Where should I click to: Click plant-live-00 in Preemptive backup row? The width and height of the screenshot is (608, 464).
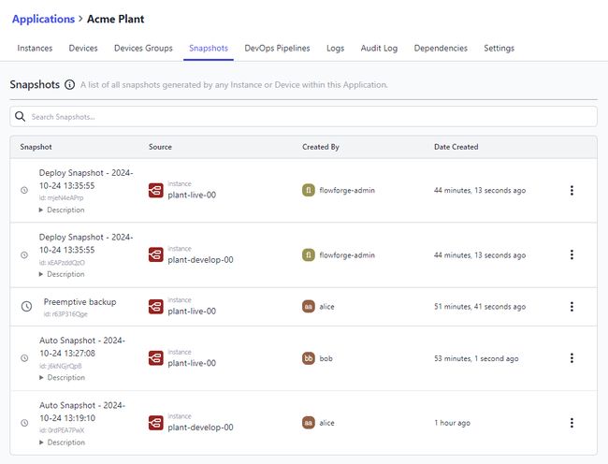pos(192,311)
